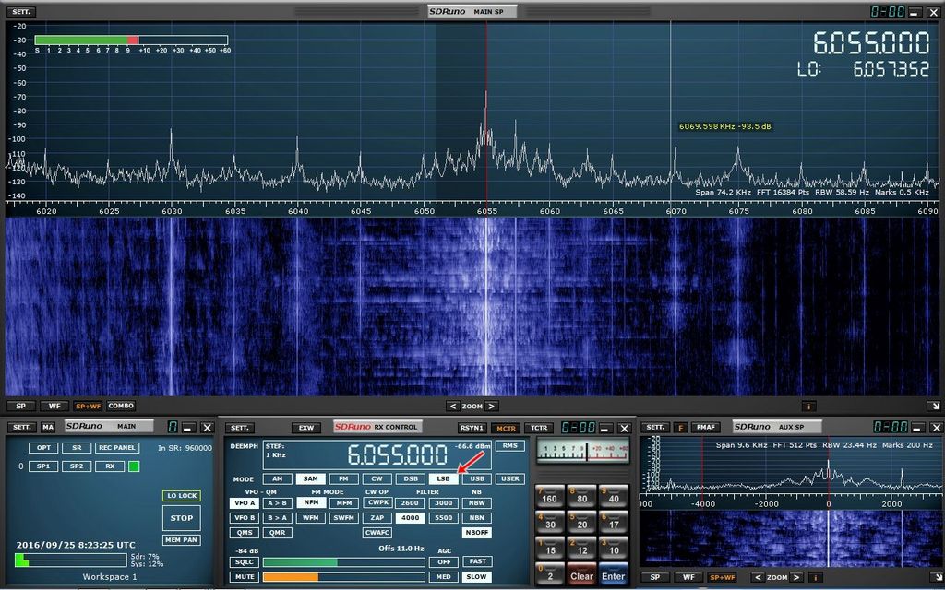Select the WF tab on AUX SP
Image resolution: width=945 pixels, height=590 pixels.
click(x=688, y=576)
